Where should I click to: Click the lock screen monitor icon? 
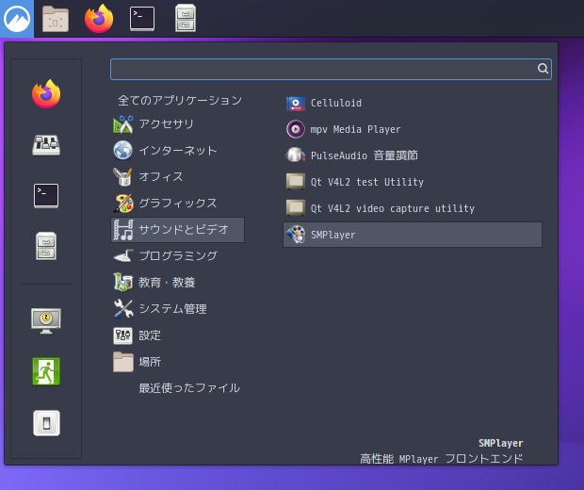pos(46,320)
